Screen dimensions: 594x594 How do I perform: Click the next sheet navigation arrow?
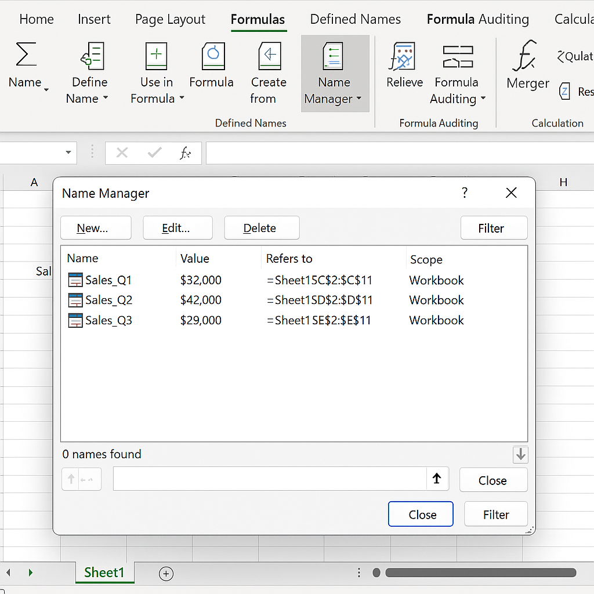(31, 573)
